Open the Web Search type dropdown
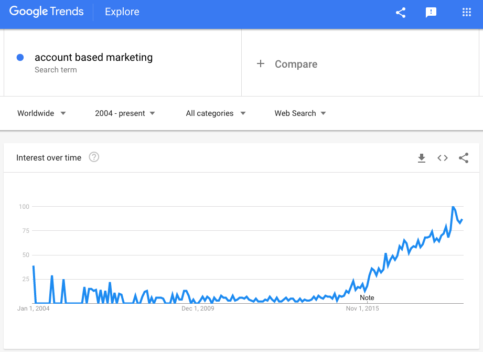This screenshot has width=483, height=352. [300, 113]
